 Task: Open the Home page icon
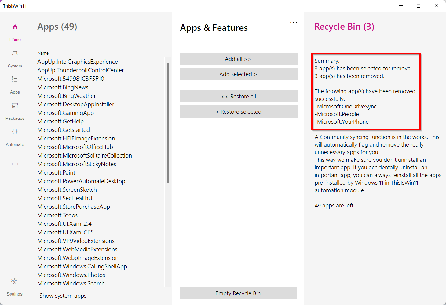[15, 27]
